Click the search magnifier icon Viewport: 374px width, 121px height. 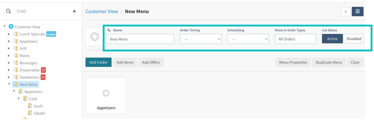(9, 11)
